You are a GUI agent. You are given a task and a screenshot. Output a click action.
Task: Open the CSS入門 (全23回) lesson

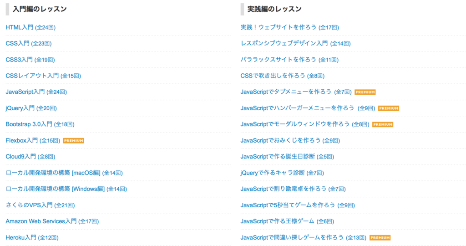pos(29,43)
